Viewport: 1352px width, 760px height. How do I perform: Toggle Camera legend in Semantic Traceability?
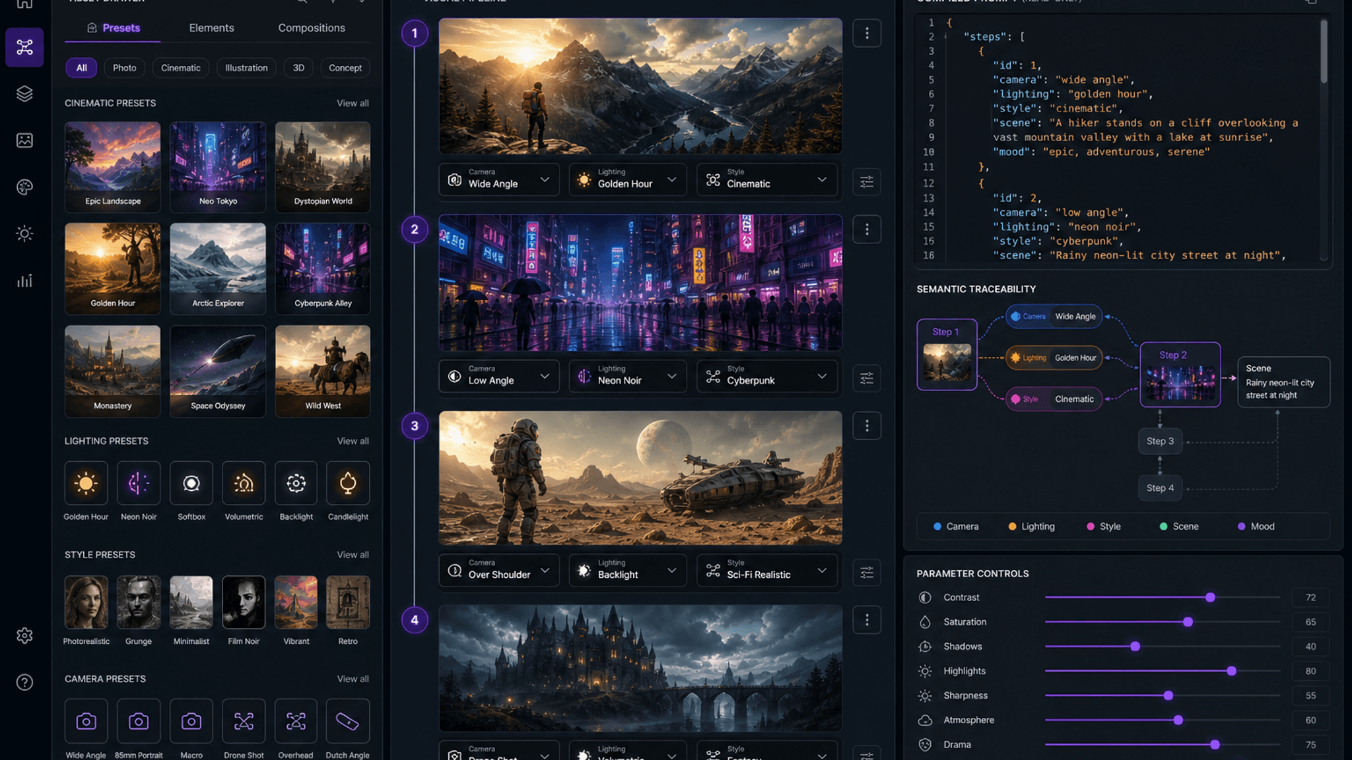(956, 526)
